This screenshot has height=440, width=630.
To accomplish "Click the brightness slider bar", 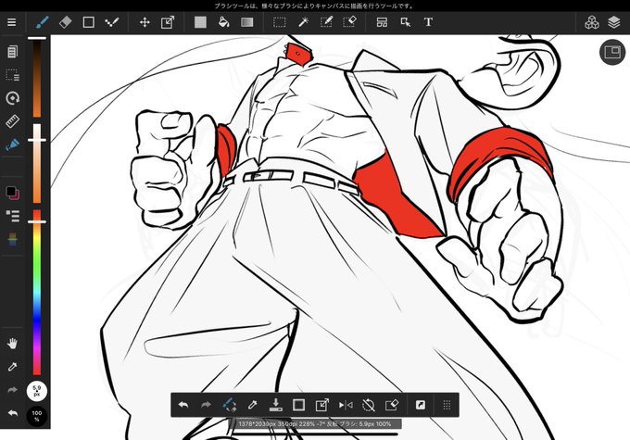I will pyautogui.click(x=36, y=77).
